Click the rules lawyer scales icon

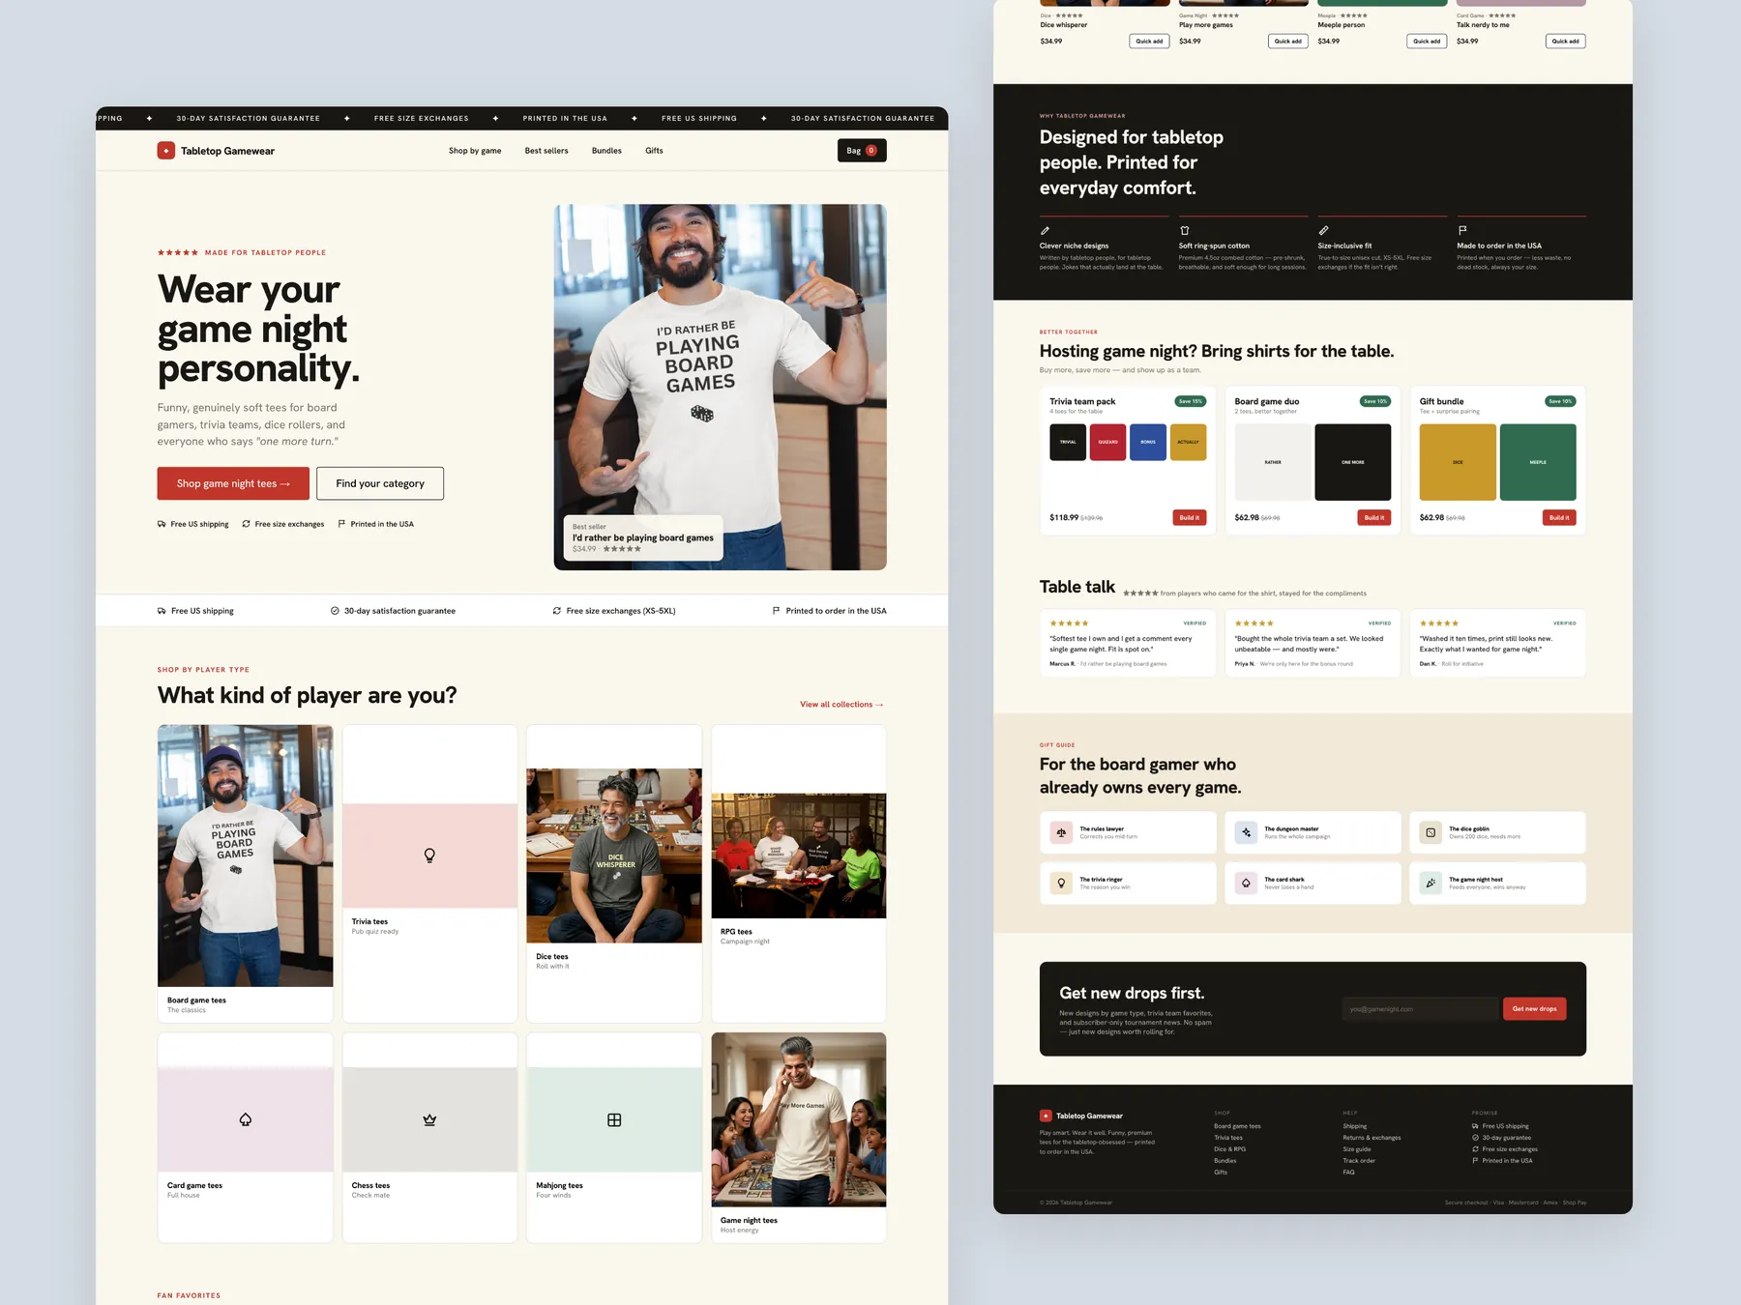[1061, 832]
